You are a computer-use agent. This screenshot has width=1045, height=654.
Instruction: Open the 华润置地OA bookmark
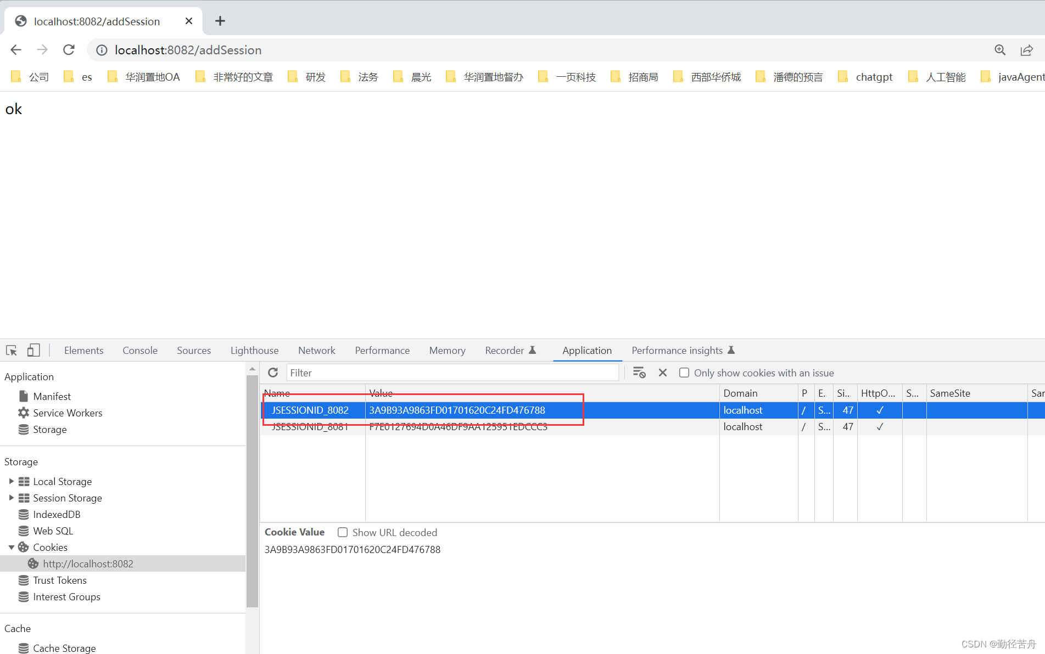pyautogui.click(x=144, y=77)
